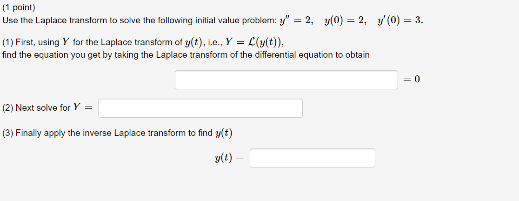Select the y(t) = answer input box

tap(313, 158)
